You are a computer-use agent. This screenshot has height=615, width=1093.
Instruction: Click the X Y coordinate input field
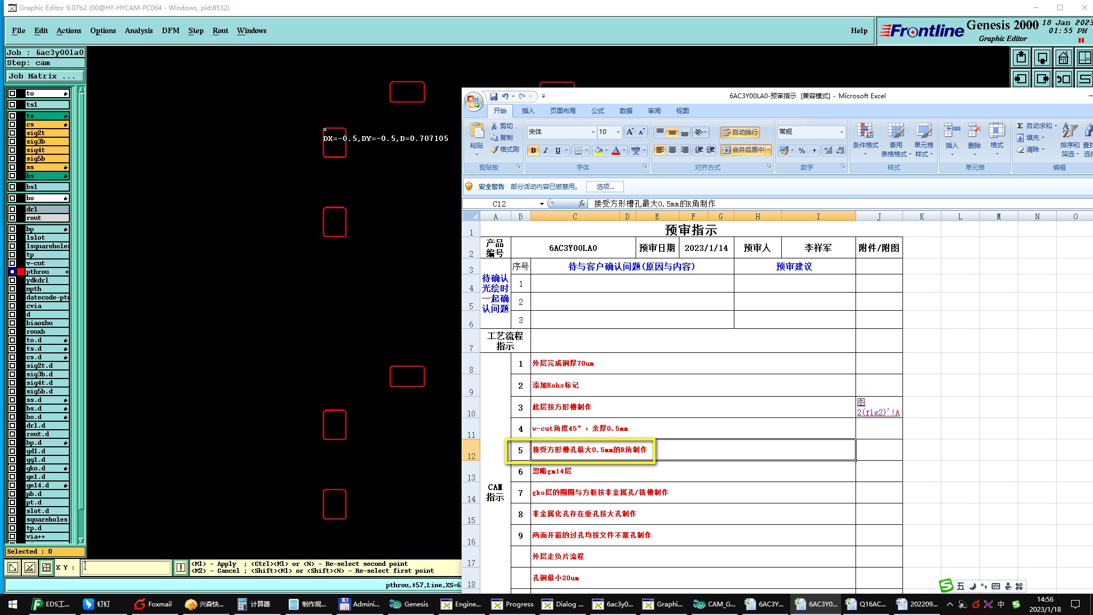pyautogui.click(x=126, y=567)
